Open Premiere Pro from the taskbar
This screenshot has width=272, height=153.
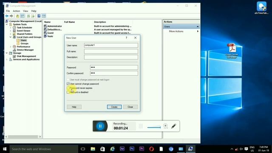tap(142, 149)
